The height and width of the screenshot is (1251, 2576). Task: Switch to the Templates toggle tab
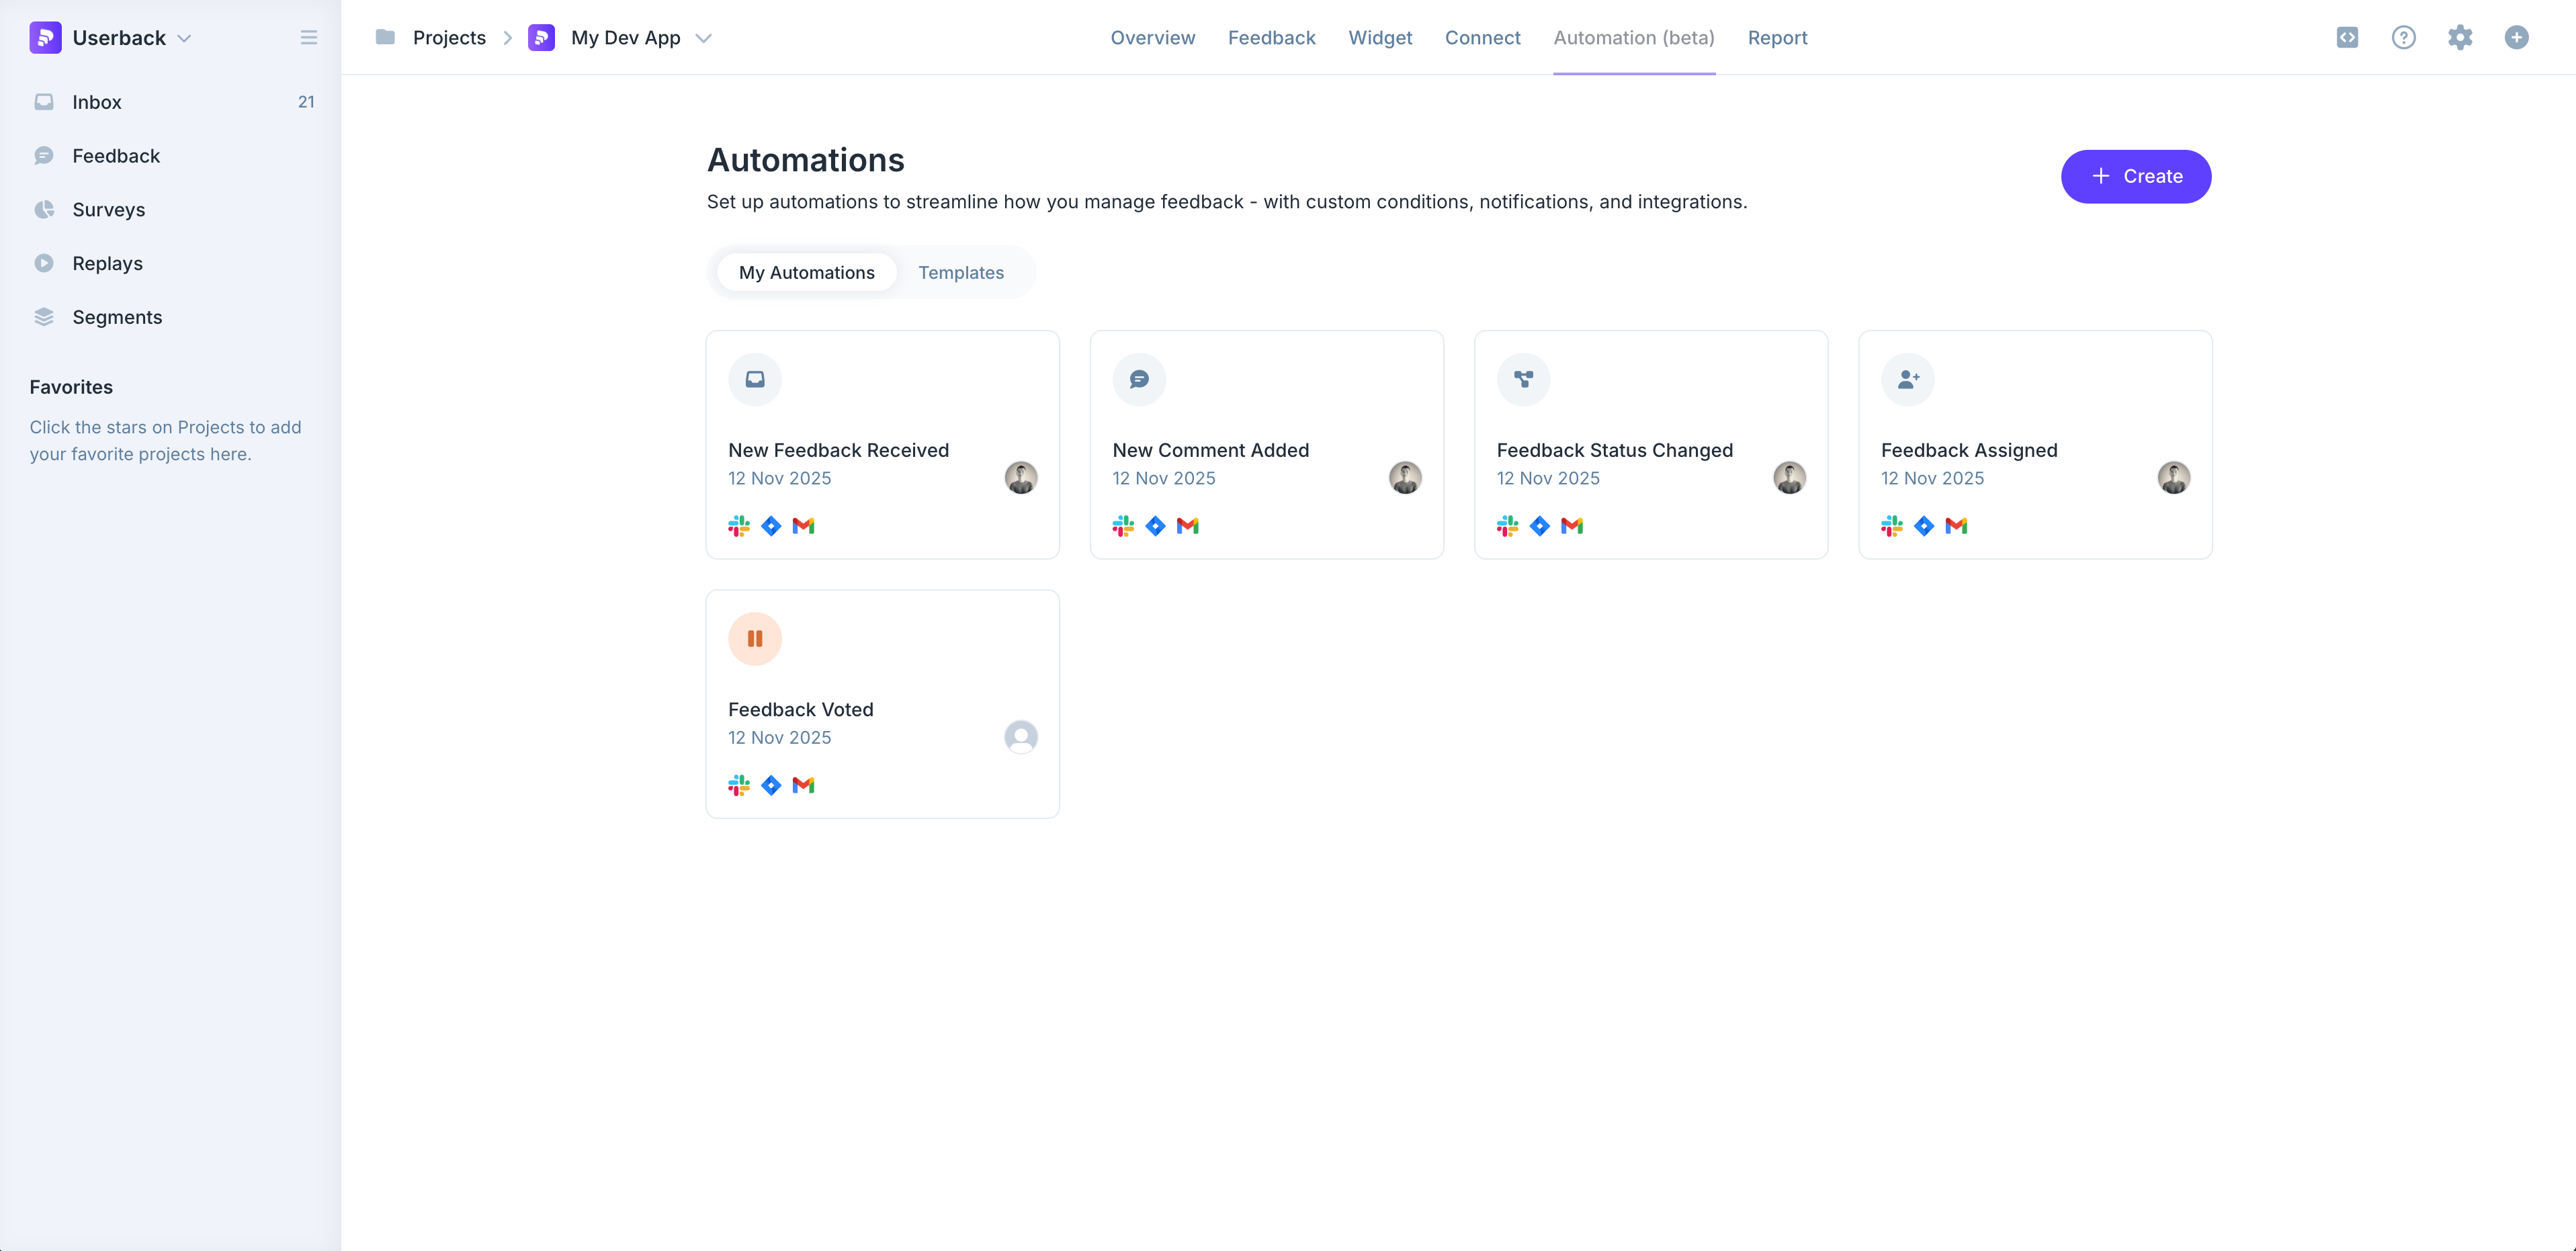961,273
